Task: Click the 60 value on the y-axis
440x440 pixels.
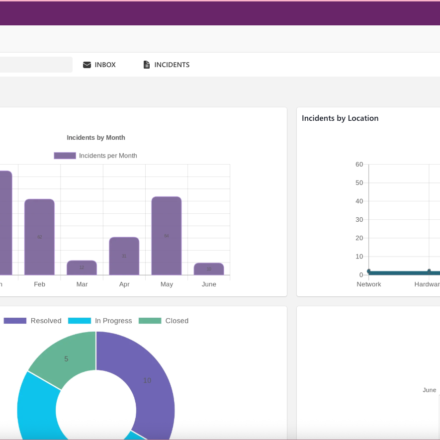Action: pos(359,164)
